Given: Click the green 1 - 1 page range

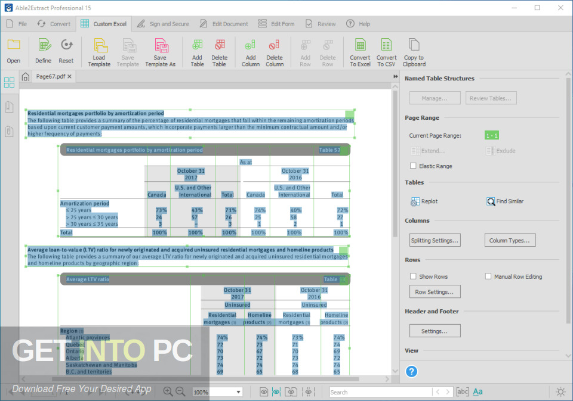Looking at the screenshot, I should (491, 135).
